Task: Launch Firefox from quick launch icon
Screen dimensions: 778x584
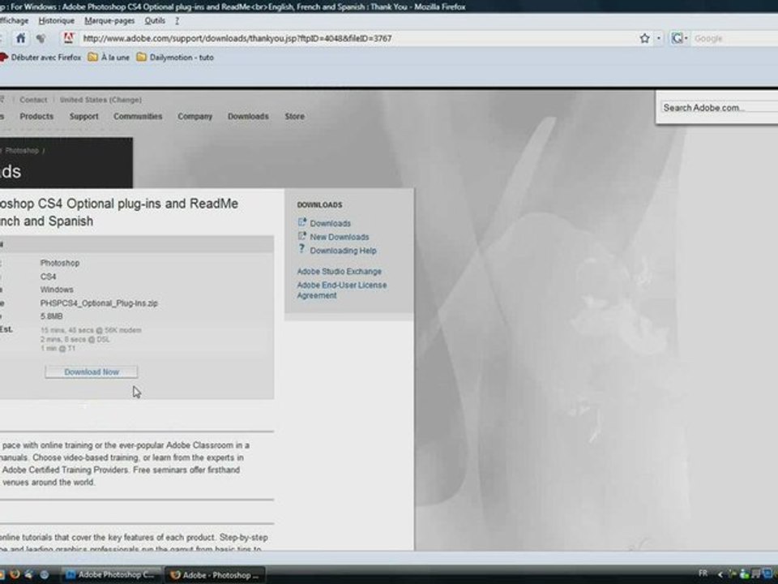Action: pyautogui.click(x=15, y=574)
